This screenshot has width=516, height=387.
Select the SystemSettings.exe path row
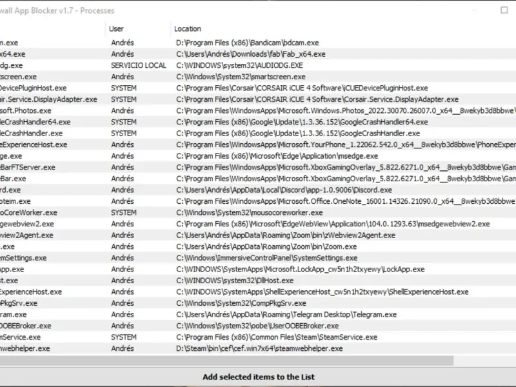point(267,257)
